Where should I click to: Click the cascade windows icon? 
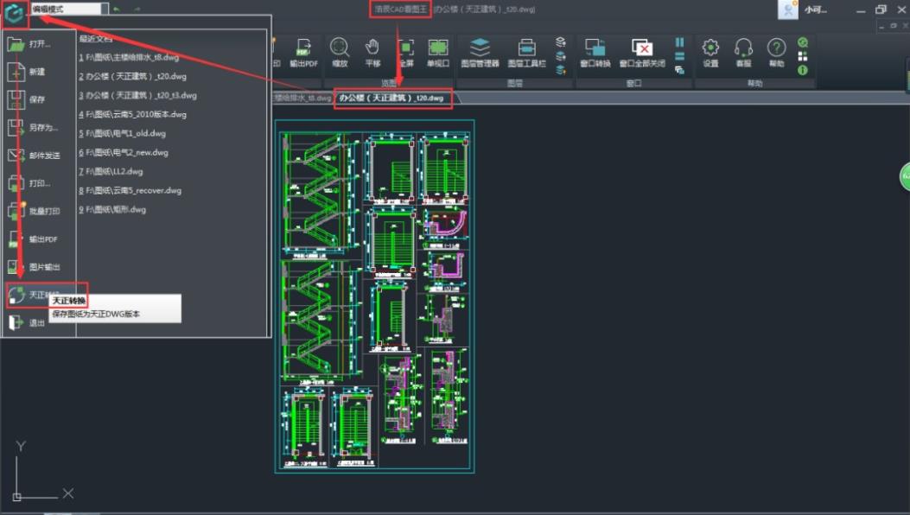679,70
